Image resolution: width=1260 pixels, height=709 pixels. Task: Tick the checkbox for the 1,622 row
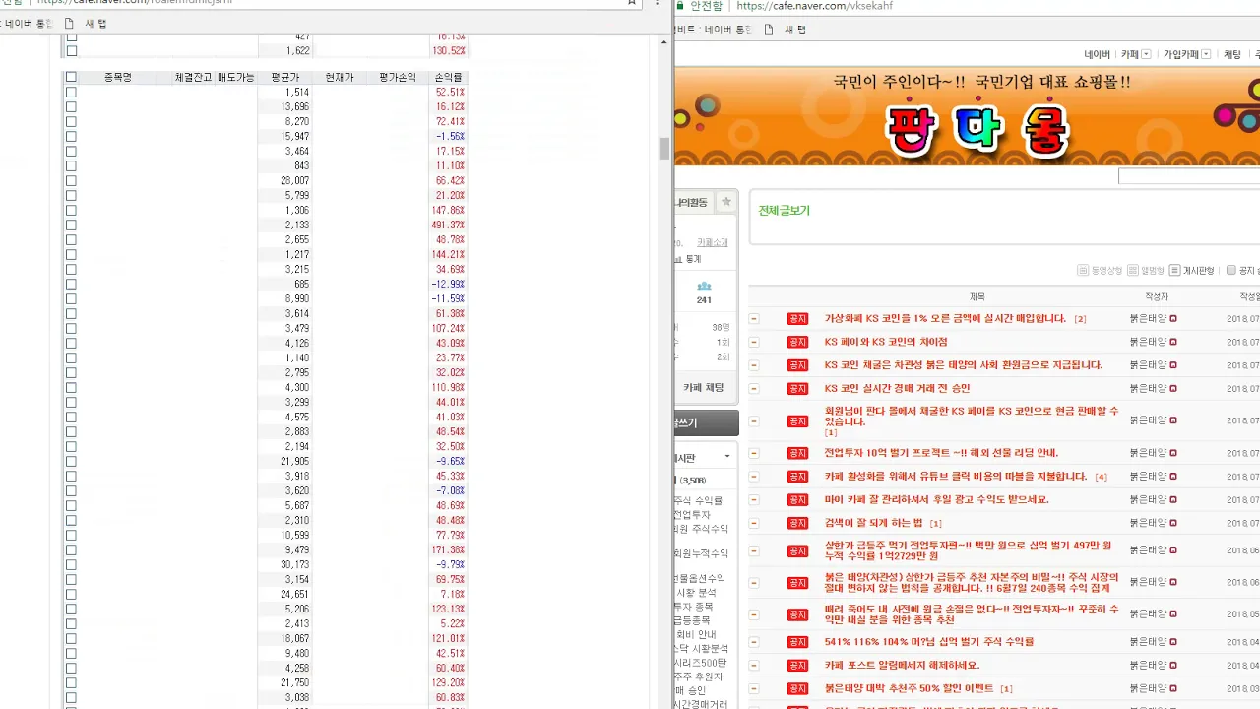tap(71, 50)
